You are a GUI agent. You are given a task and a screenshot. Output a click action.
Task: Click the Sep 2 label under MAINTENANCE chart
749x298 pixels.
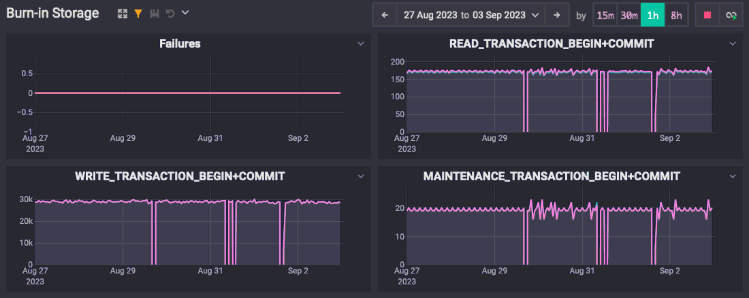tap(670, 271)
